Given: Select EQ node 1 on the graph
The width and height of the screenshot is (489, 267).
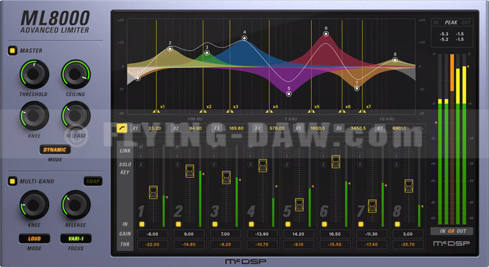Looking at the screenshot, I should pos(138,79).
